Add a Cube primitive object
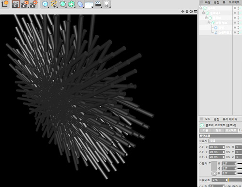The width and height of the screenshot is (242, 187). [45, 4]
